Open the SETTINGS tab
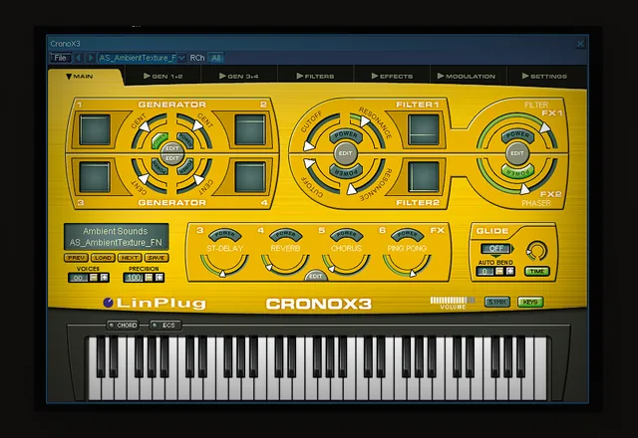Image resolution: width=638 pixels, height=438 pixels. pyautogui.click(x=544, y=76)
